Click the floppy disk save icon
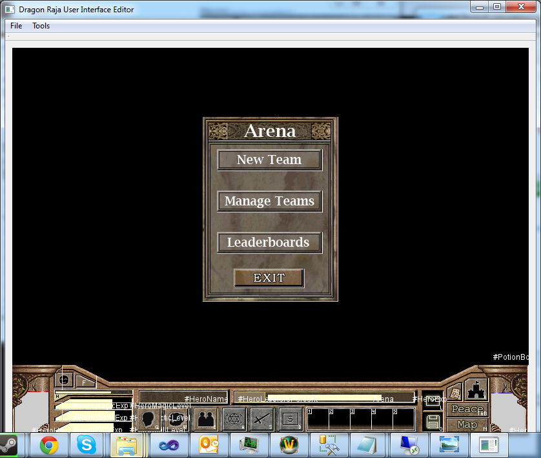 tap(433, 421)
